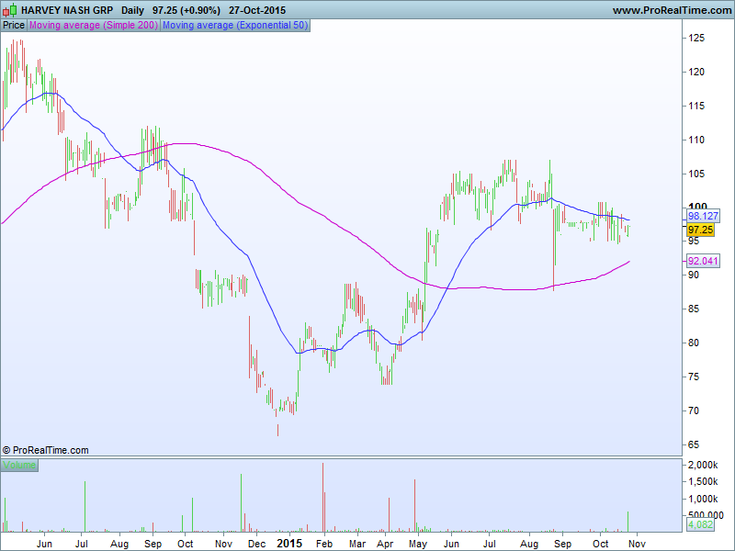Click the 2,000k label on volume axis
Image resolution: width=735 pixels, height=551 pixels.
[704, 466]
